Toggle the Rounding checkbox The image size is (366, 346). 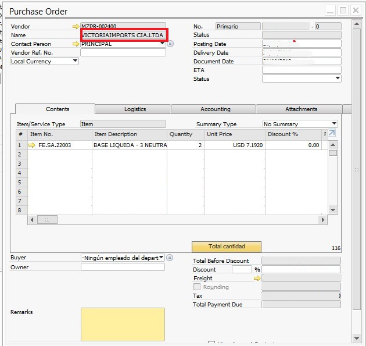pos(197,287)
